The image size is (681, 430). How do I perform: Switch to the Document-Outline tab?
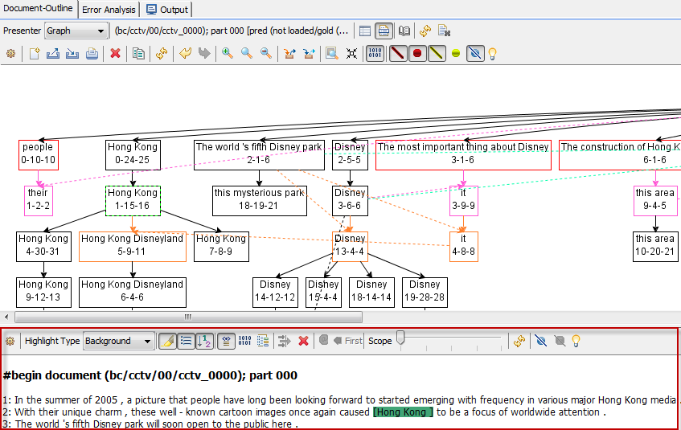(39, 9)
